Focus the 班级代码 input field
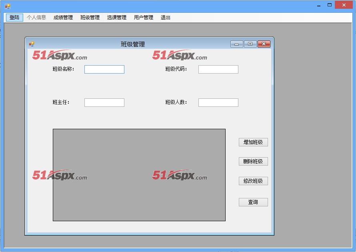The height and width of the screenshot is (252, 356). click(218, 70)
